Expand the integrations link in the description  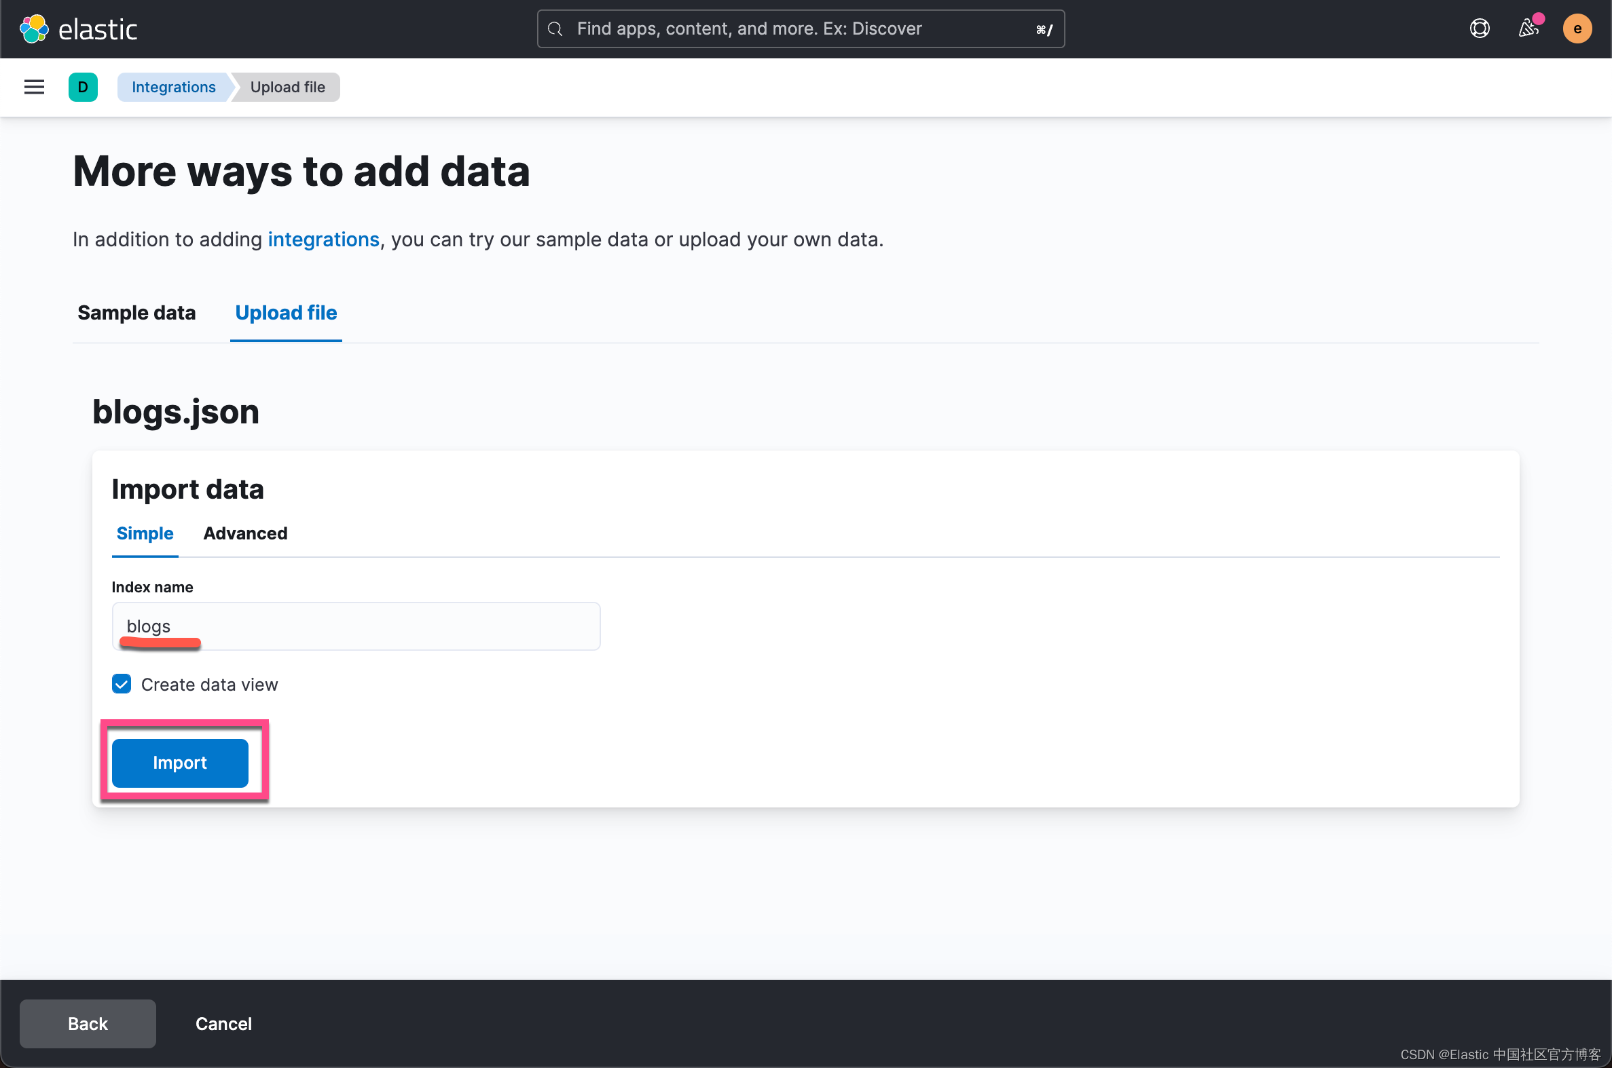pos(324,239)
